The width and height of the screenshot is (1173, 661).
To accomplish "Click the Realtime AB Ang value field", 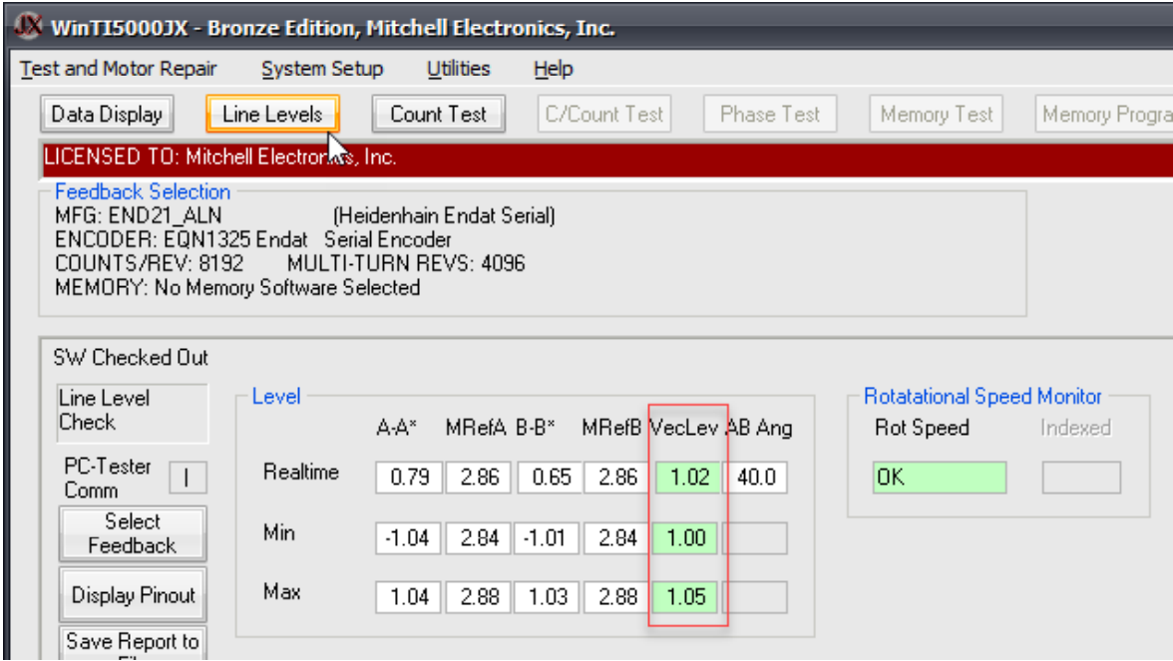I will [755, 479].
